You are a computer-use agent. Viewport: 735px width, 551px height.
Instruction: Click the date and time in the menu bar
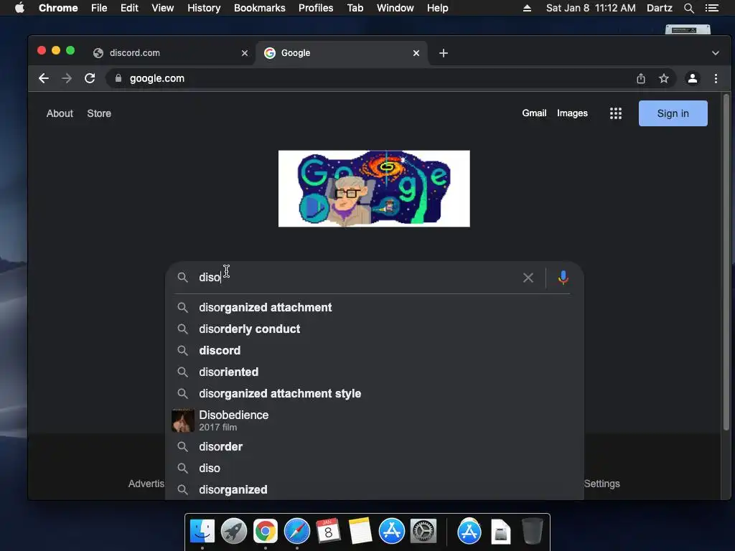(x=591, y=8)
